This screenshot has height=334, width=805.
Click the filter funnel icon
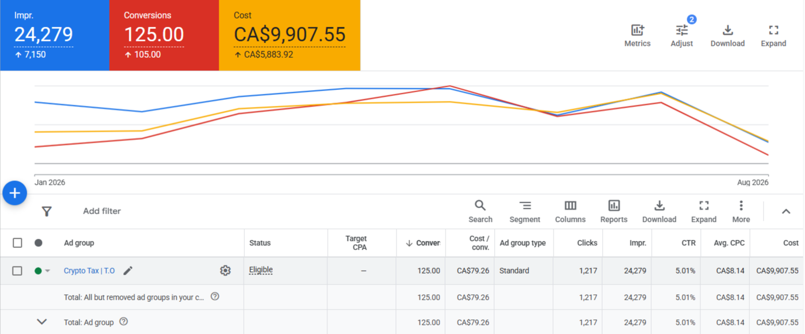click(47, 211)
